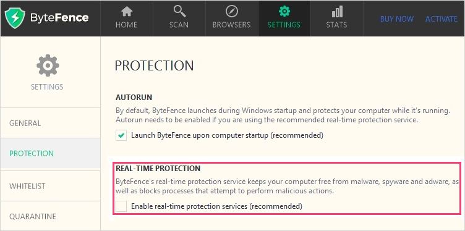
Task: Open Stats via the bar chart icon
Action: pos(337,12)
